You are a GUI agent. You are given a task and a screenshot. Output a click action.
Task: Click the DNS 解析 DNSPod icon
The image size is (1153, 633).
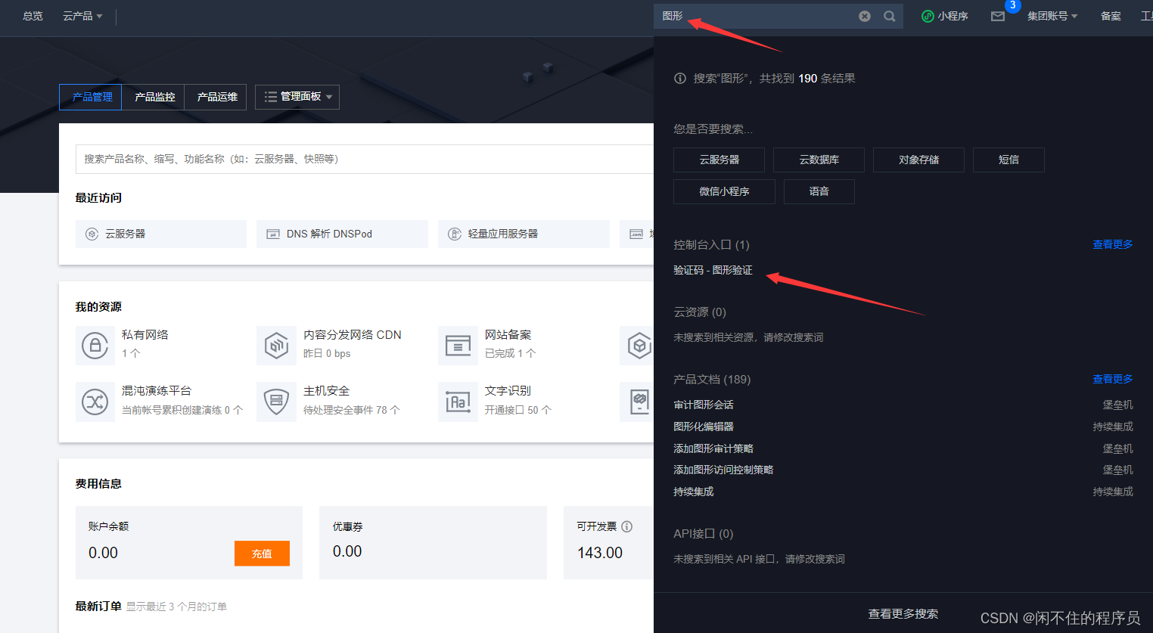pos(273,234)
